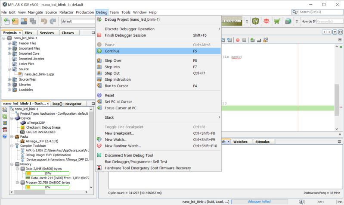
Task: Click the Debug Project icon in menu
Action: [99, 19]
